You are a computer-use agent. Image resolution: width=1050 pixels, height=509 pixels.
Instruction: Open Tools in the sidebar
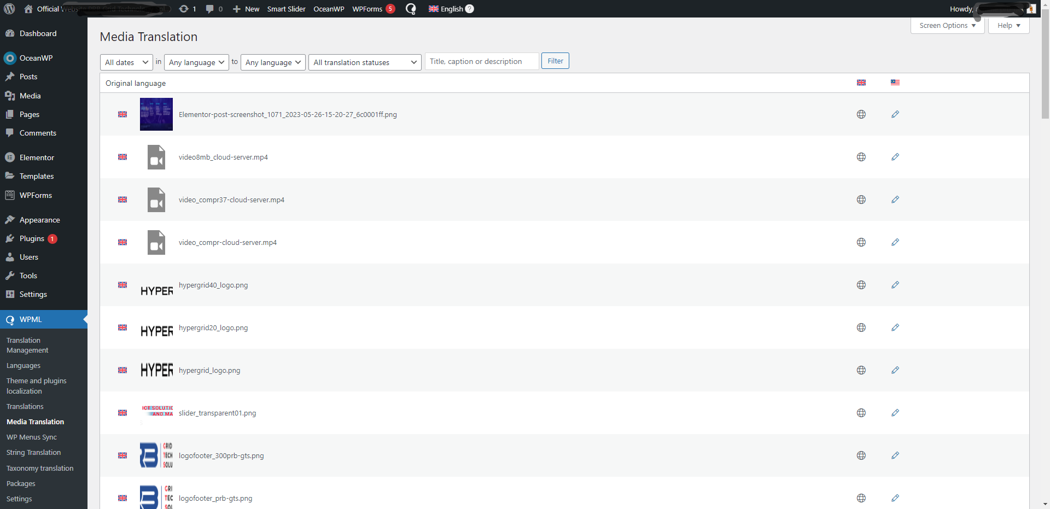44,276
